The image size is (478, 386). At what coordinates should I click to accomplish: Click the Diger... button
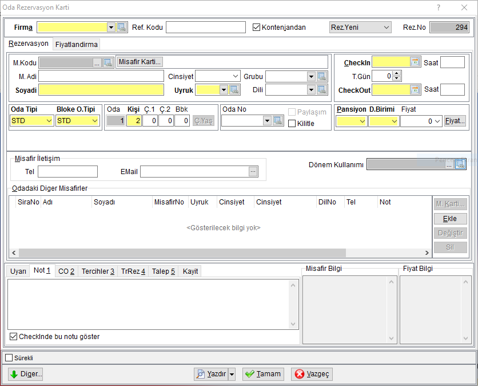point(26,374)
